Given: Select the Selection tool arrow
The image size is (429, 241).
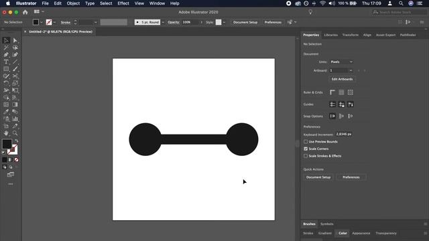Looking at the screenshot, I should click(6, 40).
